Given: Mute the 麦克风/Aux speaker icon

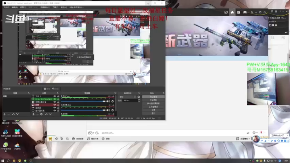Looking at the screenshot, I should point(108,101).
